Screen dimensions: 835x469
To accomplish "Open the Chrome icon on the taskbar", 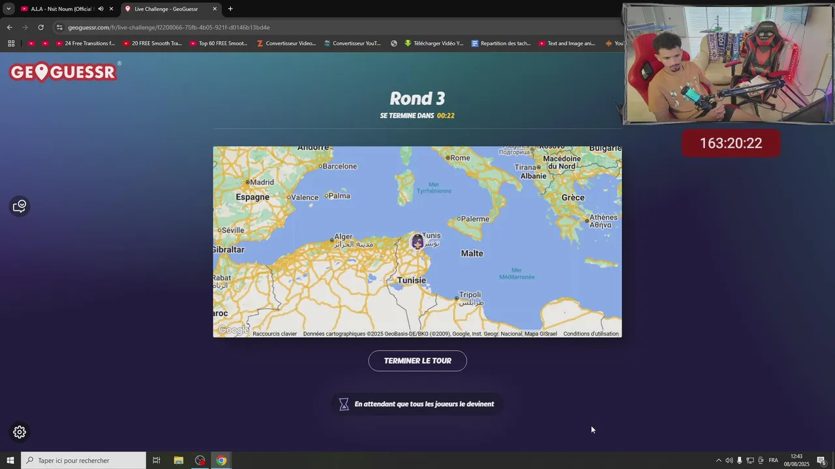I will 222,461.
